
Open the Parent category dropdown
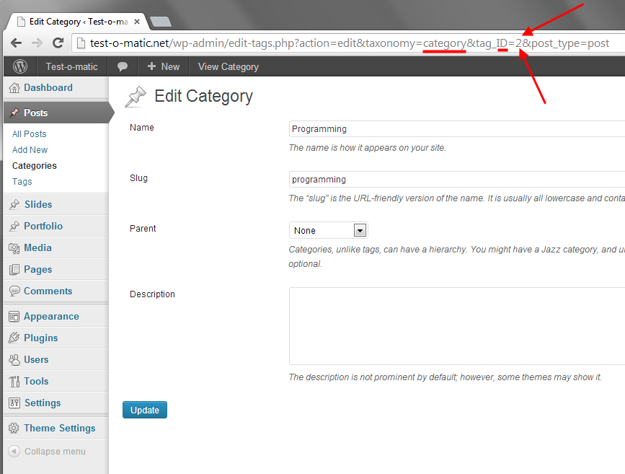pos(329,231)
